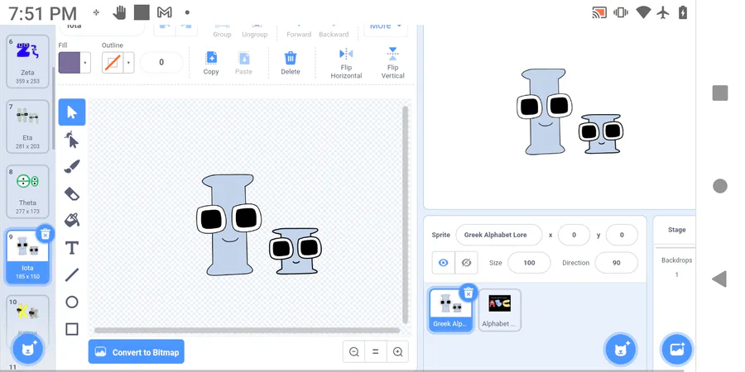
Task: Edit the sprite x position field
Action: tap(574, 235)
